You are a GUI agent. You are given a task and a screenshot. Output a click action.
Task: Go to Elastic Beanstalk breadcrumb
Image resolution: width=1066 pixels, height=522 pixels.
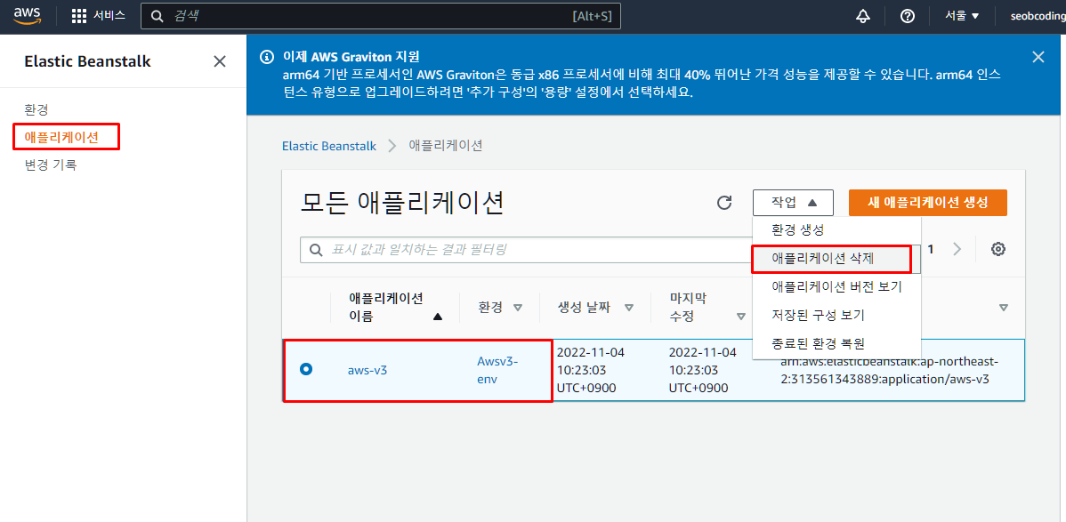(x=329, y=146)
